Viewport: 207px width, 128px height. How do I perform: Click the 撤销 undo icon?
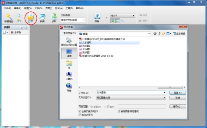[140, 21]
